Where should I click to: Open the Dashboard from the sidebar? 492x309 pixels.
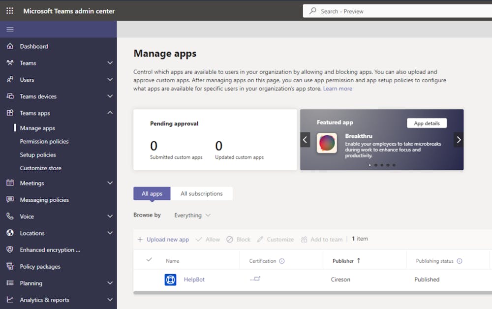[35, 46]
